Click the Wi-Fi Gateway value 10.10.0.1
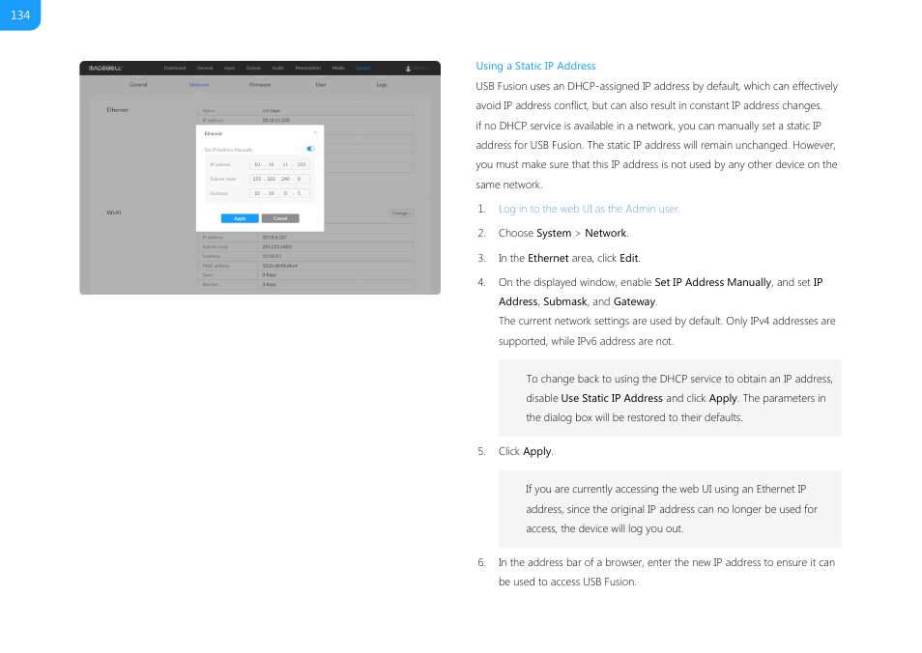 [272, 256]
